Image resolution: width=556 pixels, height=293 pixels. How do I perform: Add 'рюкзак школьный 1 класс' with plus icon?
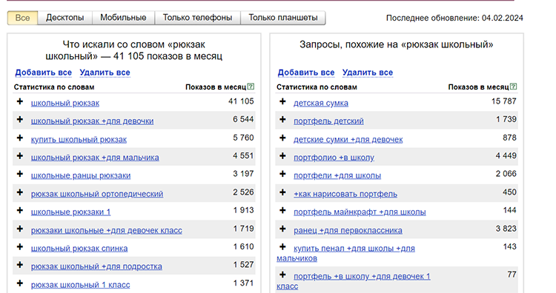coord(20,283)
